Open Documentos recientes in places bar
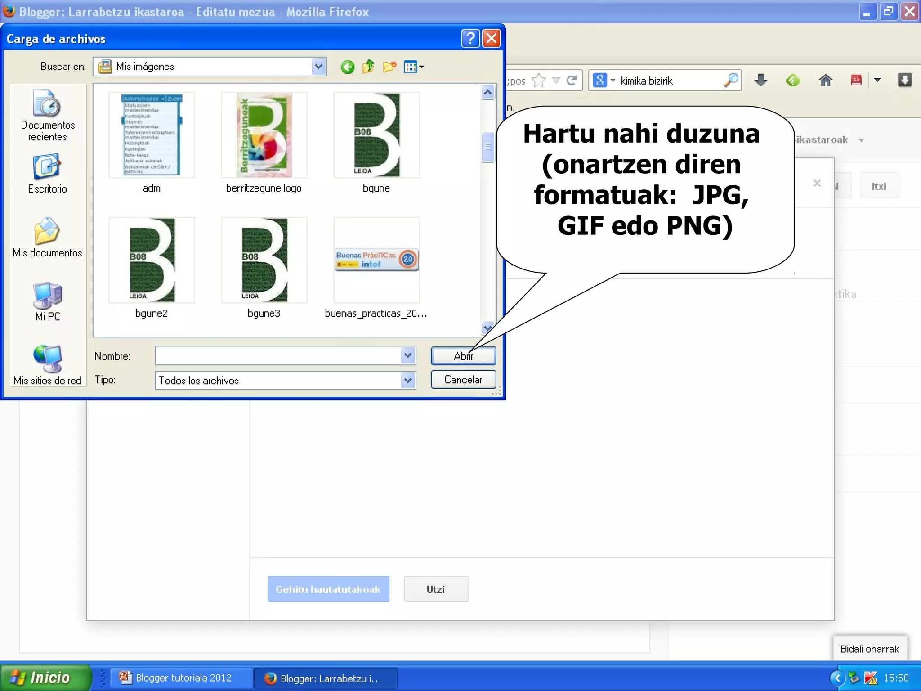The height and width of the screenshot is (691, 921). tap(47, 116)
